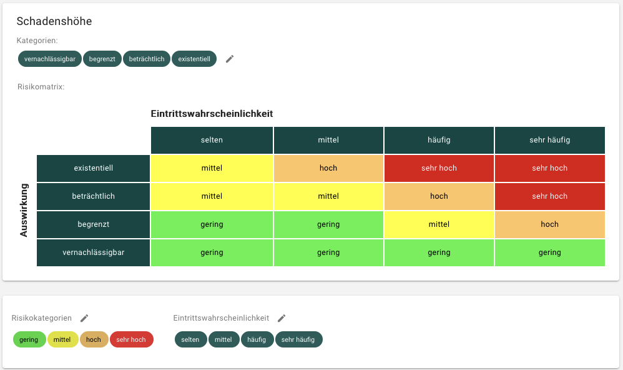This screenshot has width=623, height=370.
Task: Click matrix cell for existentiell and mittel probability
Action: [328, 168]
